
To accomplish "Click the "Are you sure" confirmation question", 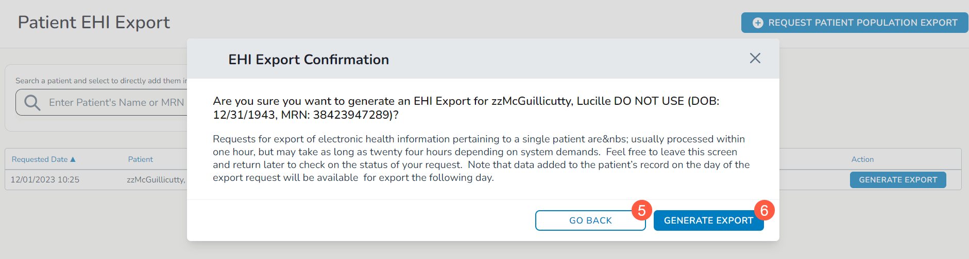I will 466,107.
